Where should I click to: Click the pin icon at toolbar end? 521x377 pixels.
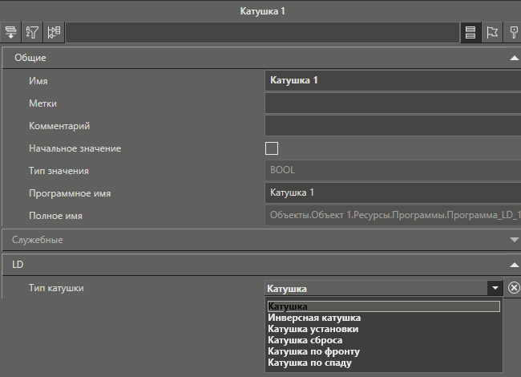point(514,33)
